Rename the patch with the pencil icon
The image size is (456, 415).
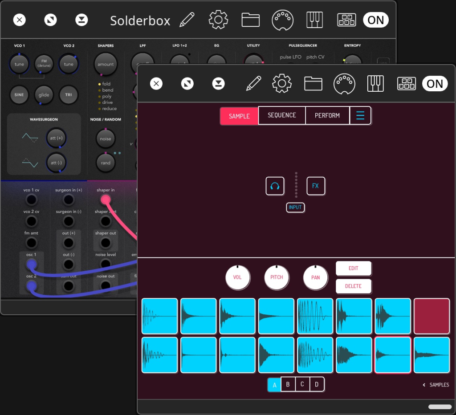[253, 84]
